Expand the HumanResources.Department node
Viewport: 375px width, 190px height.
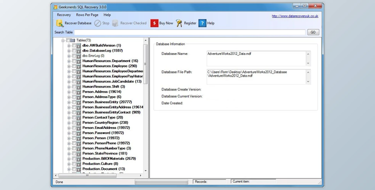point(69,61)
